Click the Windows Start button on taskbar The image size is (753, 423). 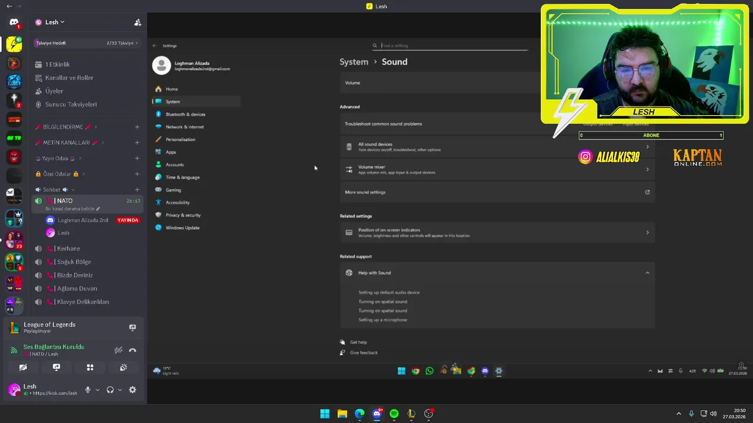click(x=325, y=414)
